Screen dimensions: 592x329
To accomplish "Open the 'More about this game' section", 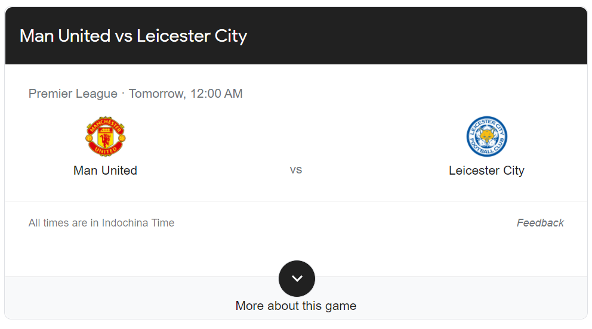I will (x=296, y=306).
